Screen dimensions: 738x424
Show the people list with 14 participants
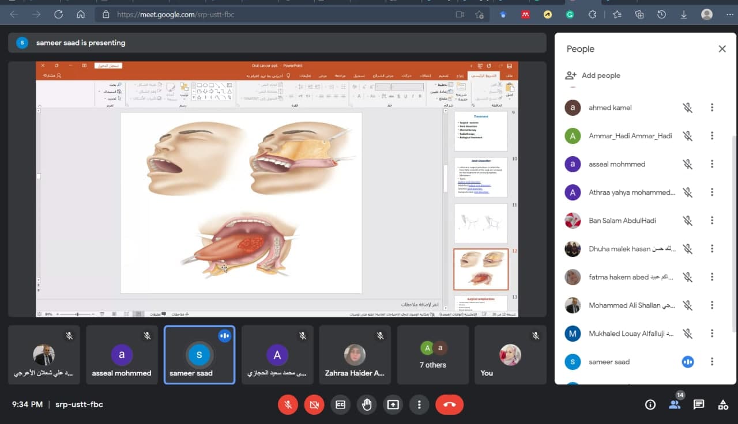[675, 404]
